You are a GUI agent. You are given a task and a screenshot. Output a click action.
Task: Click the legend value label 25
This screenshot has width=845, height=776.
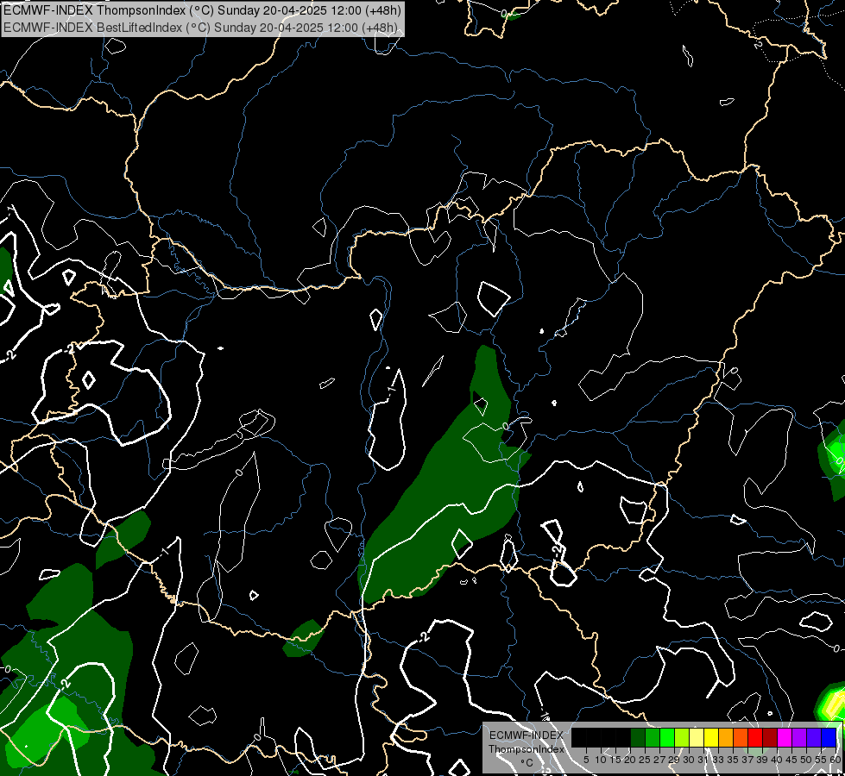(x=645, y=760)
